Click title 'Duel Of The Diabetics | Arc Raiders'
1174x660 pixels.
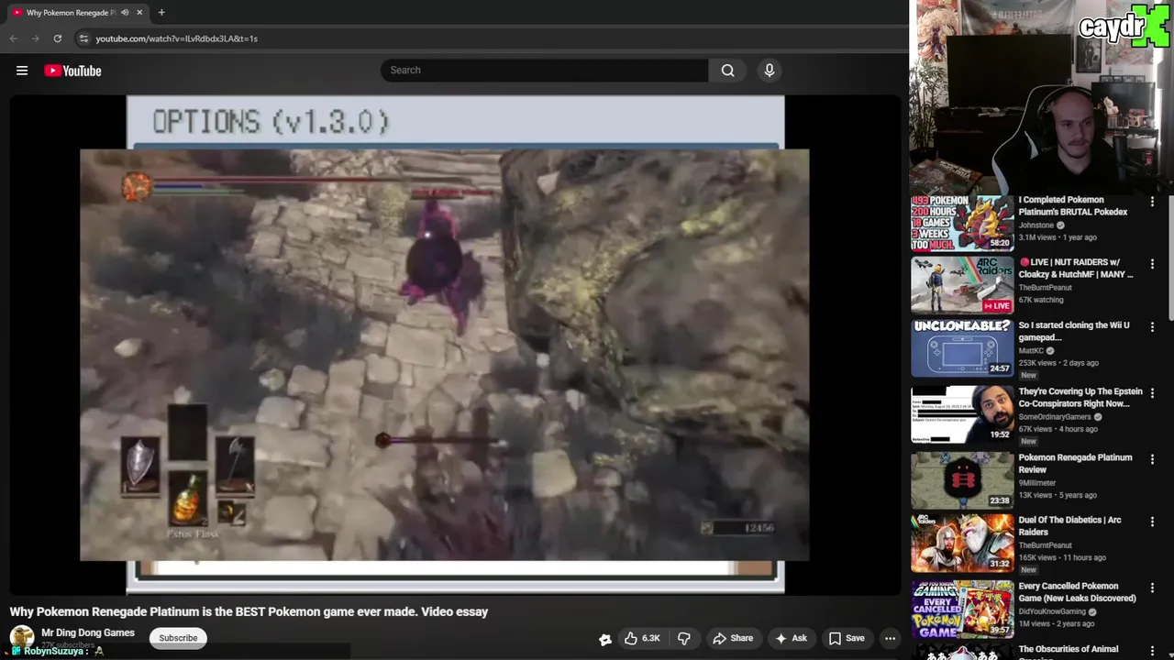(x=1069, y=525)
